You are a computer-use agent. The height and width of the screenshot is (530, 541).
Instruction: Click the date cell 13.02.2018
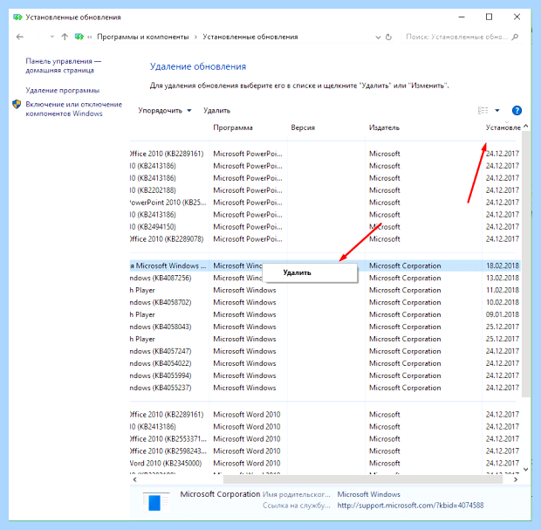(503, 278)
